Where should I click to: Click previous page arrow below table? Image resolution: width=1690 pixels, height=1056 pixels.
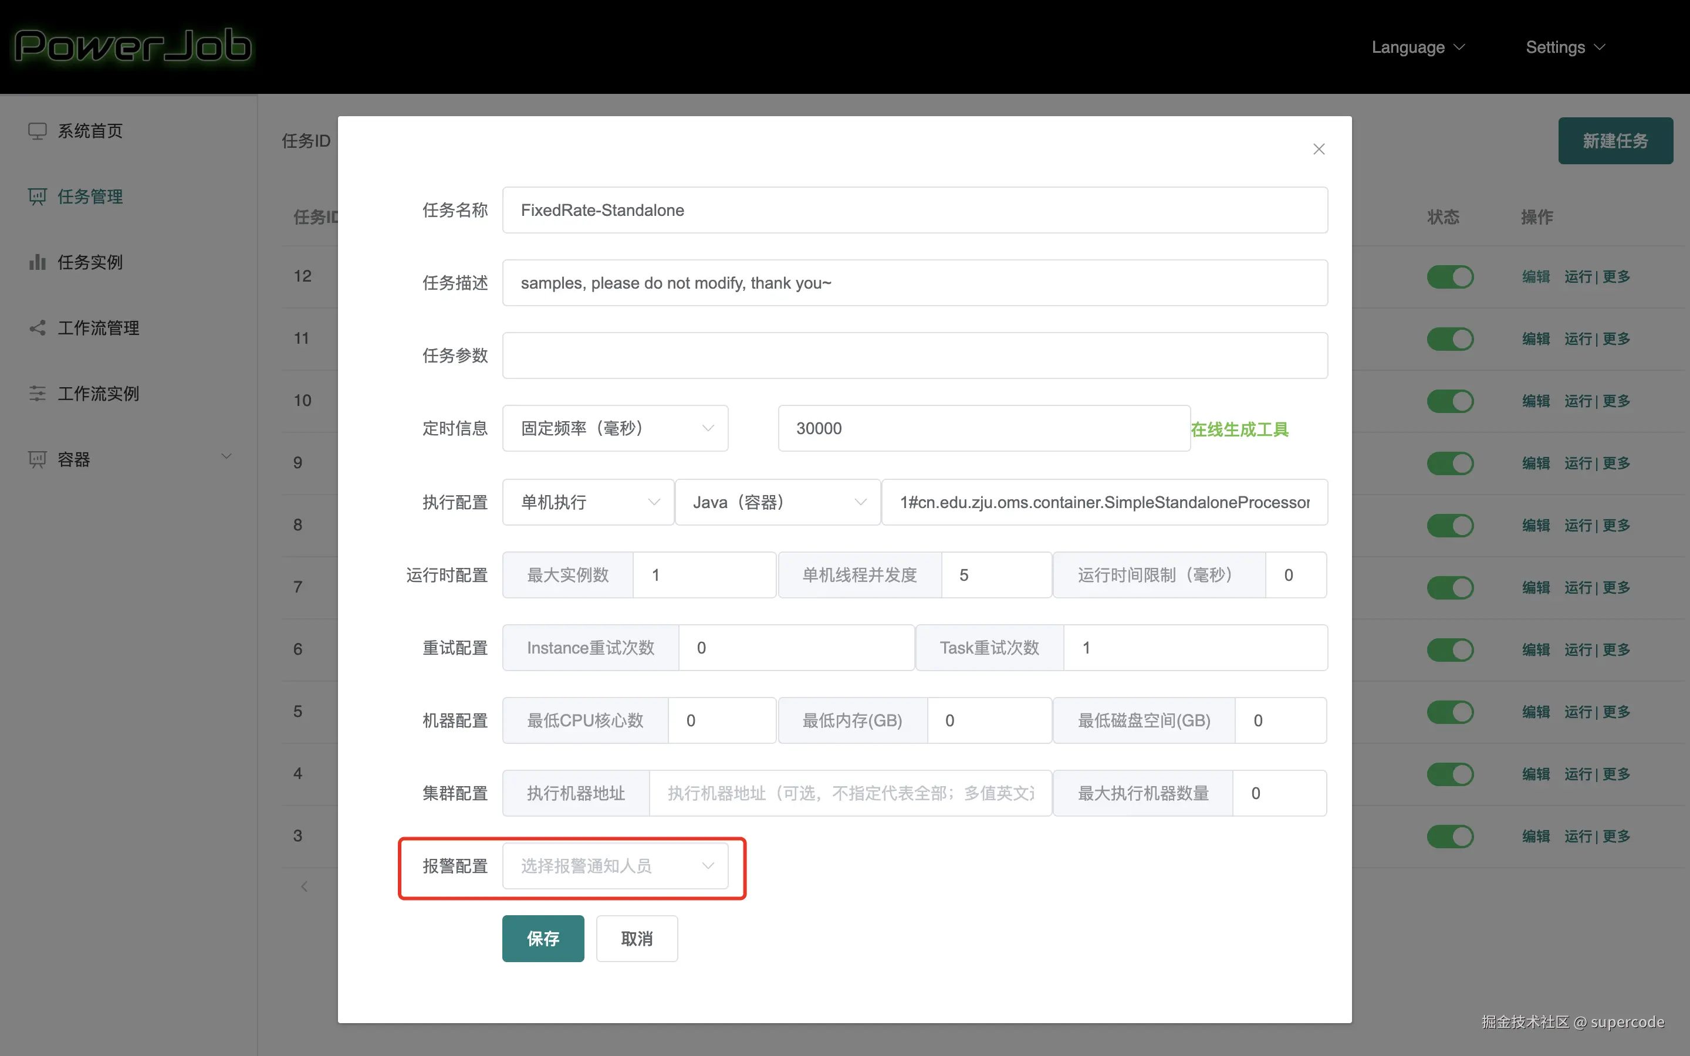click(x=304, y=886)
